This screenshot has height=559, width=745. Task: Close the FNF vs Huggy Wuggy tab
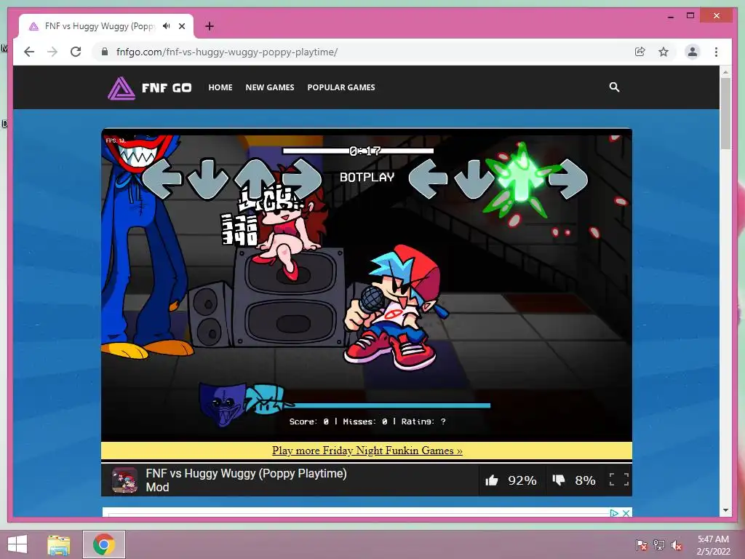182,26
